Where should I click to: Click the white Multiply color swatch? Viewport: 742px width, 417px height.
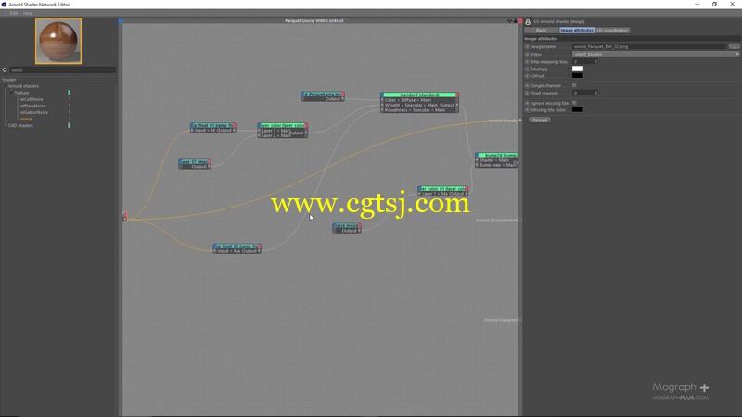point(578,69)
